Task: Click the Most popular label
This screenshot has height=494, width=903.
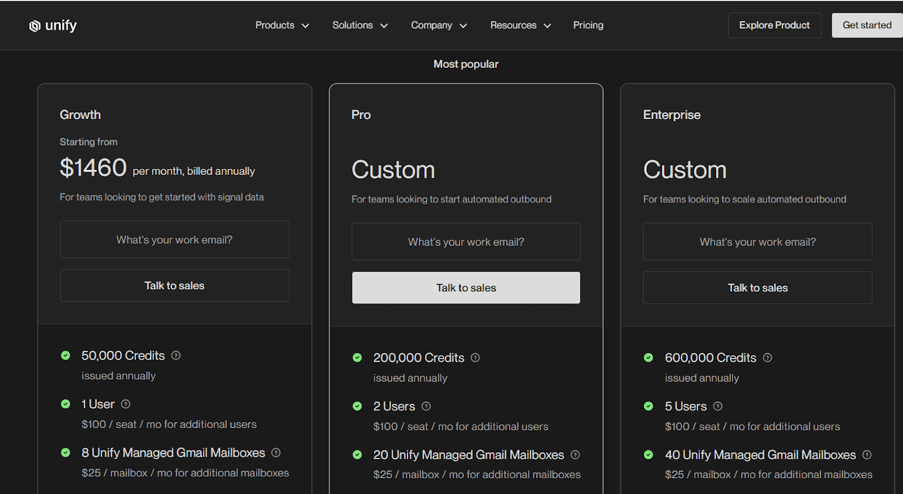Action: click(x=466, y=64)
